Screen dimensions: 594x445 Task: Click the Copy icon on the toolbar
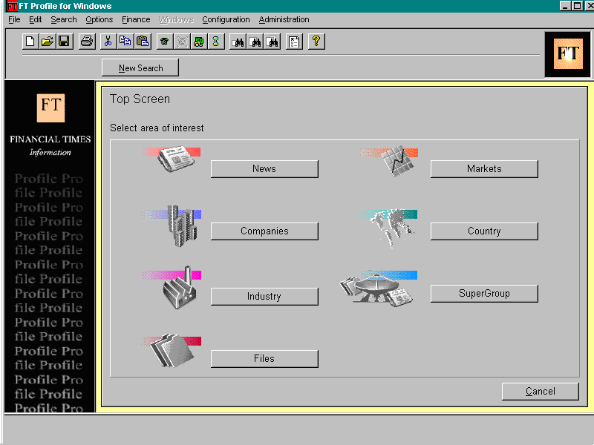click(126, 41)
